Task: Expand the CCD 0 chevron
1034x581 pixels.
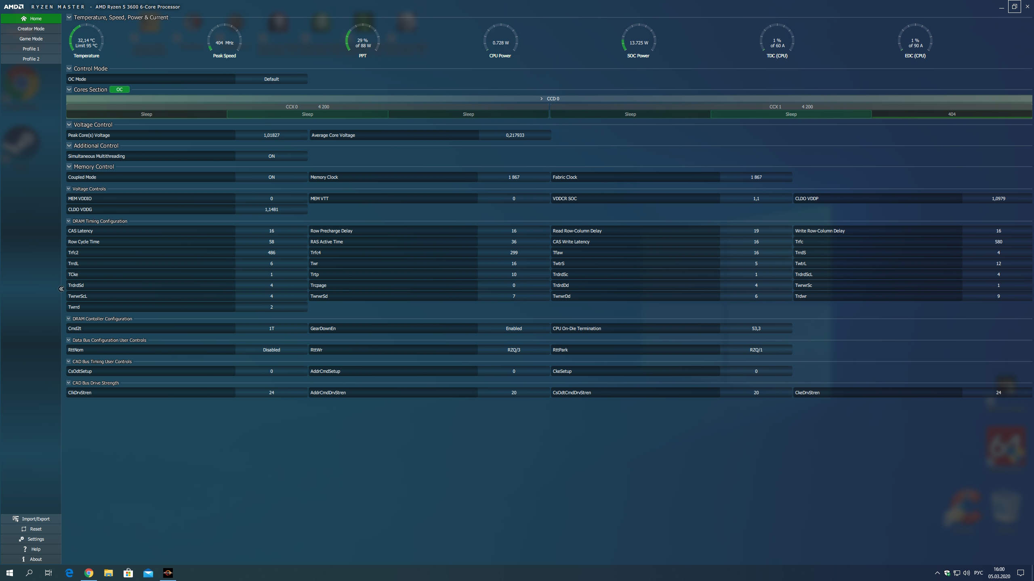Action: [541, 99]
